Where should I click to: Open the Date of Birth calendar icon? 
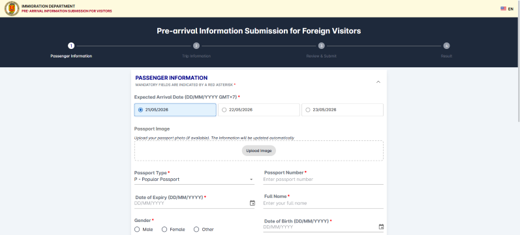(x=381, y=227)
